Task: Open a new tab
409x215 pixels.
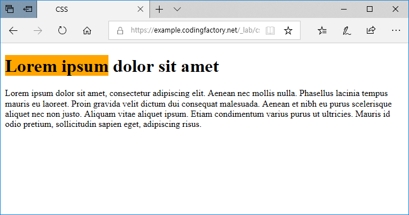Action: click(x=159, y=10)
